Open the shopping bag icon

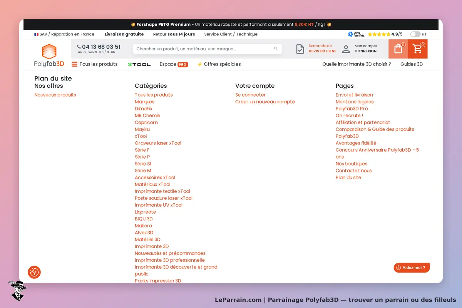(x=398, y=49)
